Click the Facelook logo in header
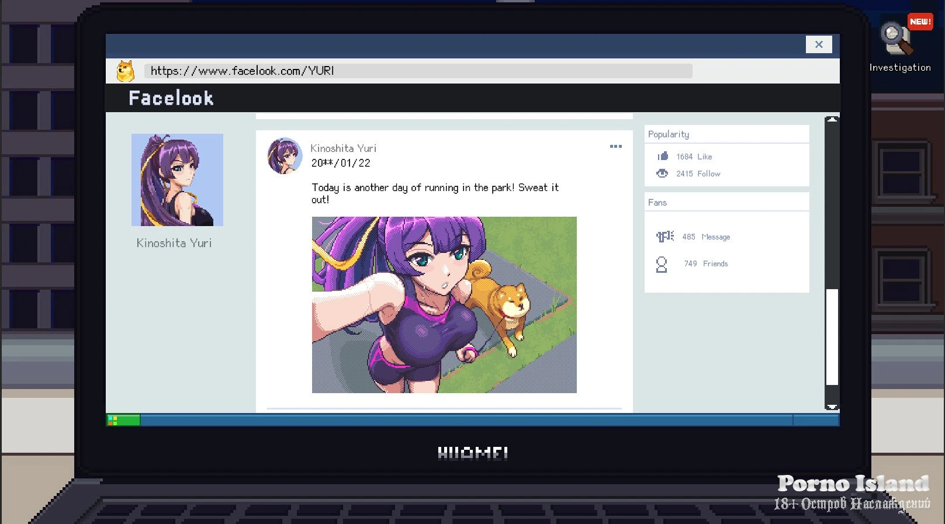 point(171,98)
